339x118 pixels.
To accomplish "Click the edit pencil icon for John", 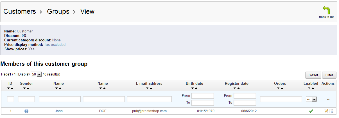I will 326,111.
